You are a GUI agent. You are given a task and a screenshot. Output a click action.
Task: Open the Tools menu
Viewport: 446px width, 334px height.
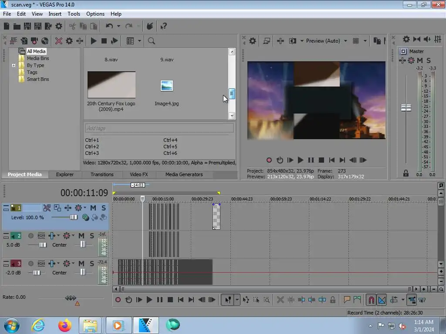[x=74, y=14]
